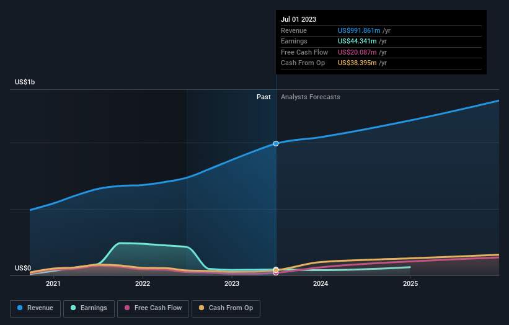Screen dimensions: 509x325
Task: Click the Revenue row label in tooltip
Action: tap(293, 30)
